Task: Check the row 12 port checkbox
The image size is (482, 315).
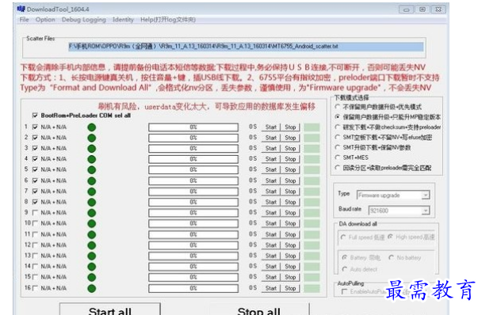Action: click(x=35, y=245)
